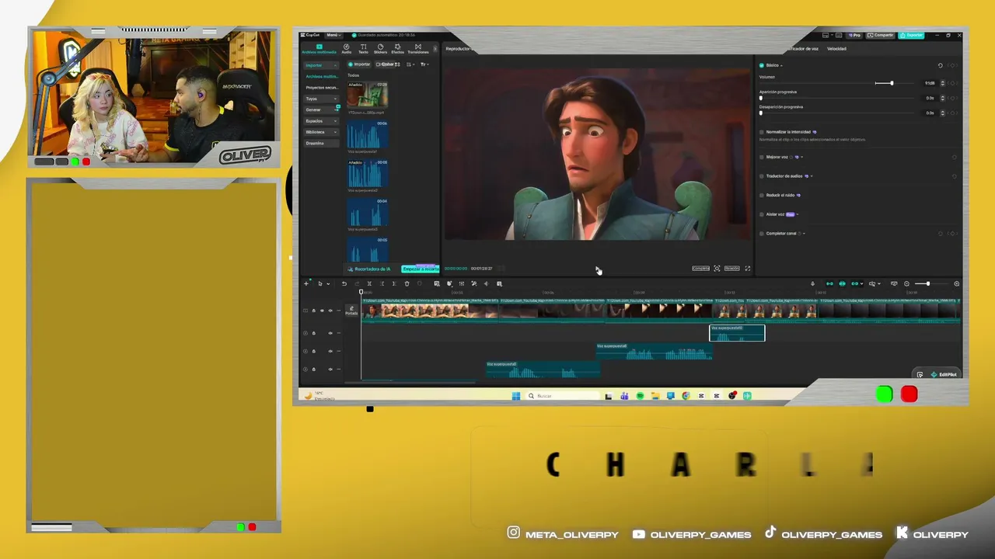Enable the Aislar voz checkbox
Viewport: 995px width, 559px height.
(761, 214)
